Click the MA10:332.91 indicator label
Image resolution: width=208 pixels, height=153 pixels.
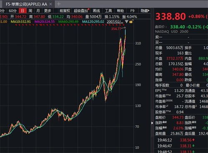[20, 22]
